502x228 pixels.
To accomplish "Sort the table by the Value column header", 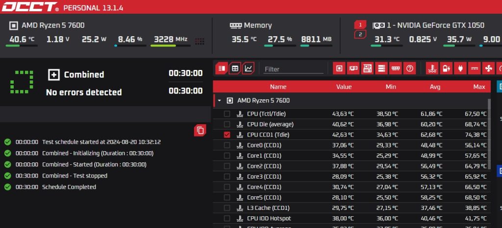I will point(344,87).
